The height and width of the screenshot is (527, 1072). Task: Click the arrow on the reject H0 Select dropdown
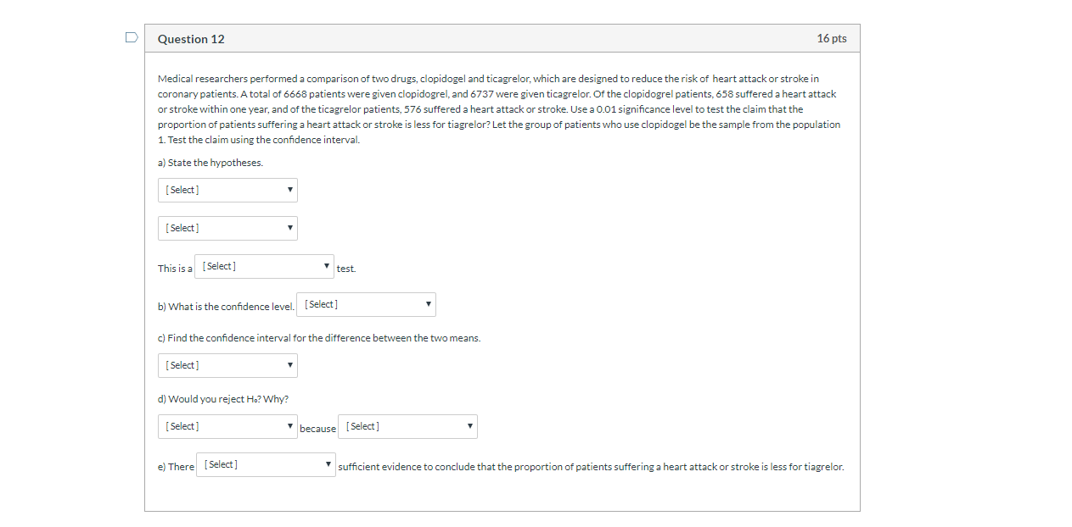coord(289,426)
